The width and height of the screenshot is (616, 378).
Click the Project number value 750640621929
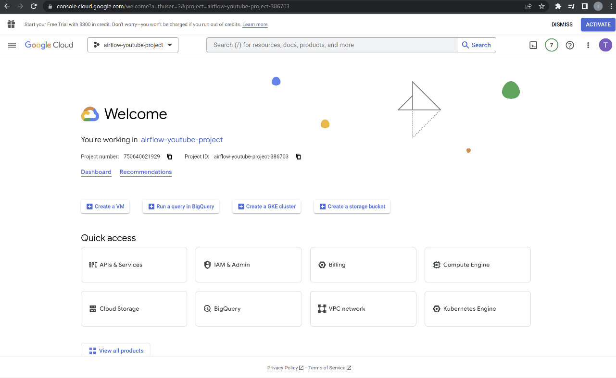point(142,157)
